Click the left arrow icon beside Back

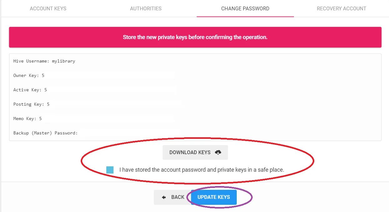pyautogui.click(x=164, y=197)
